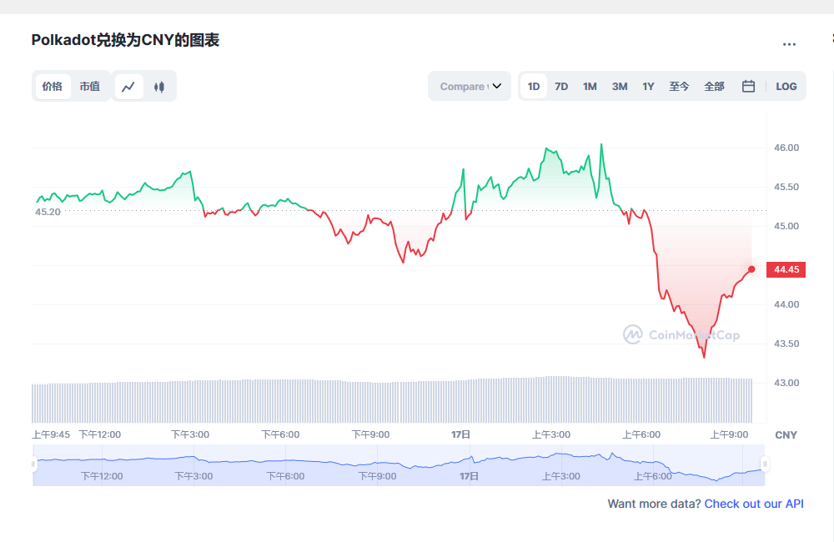Click the CNY currency label
Screen dimensions: 834x542
pyautogui.click(x=786, y=435)
